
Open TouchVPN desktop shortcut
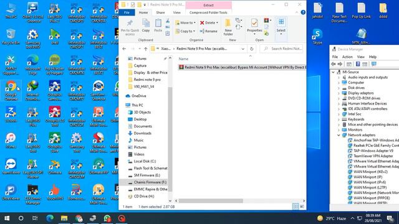tap(55, 192)
